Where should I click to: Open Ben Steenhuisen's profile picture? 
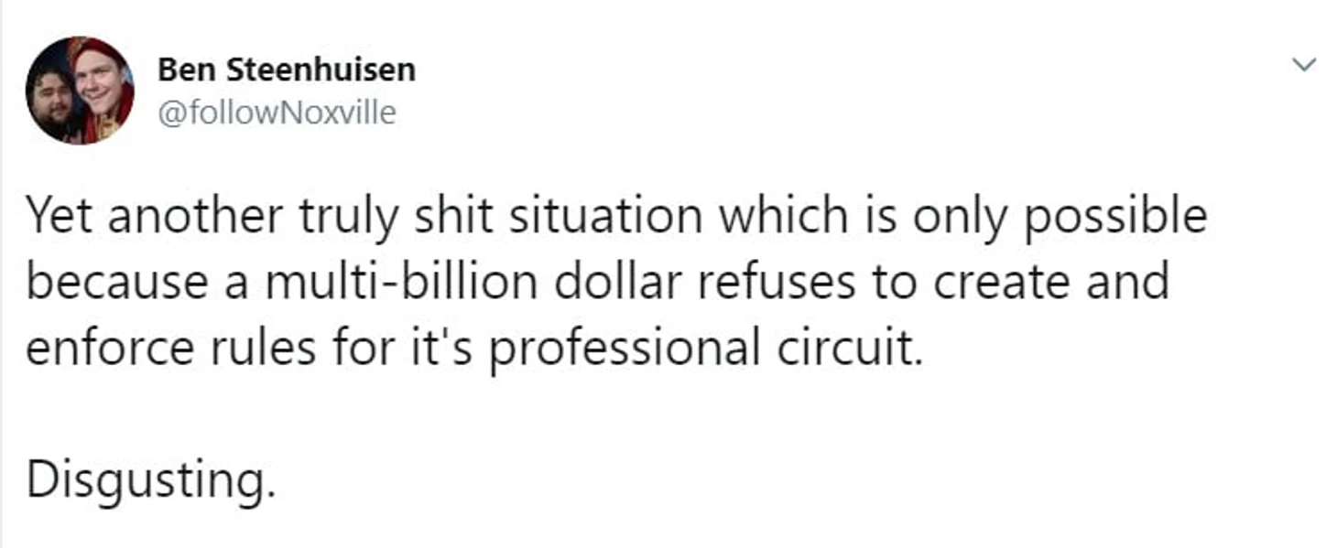[x=80, y=91]
